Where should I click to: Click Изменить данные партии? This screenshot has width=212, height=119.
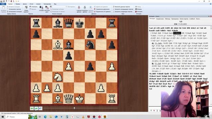[121, 7]
